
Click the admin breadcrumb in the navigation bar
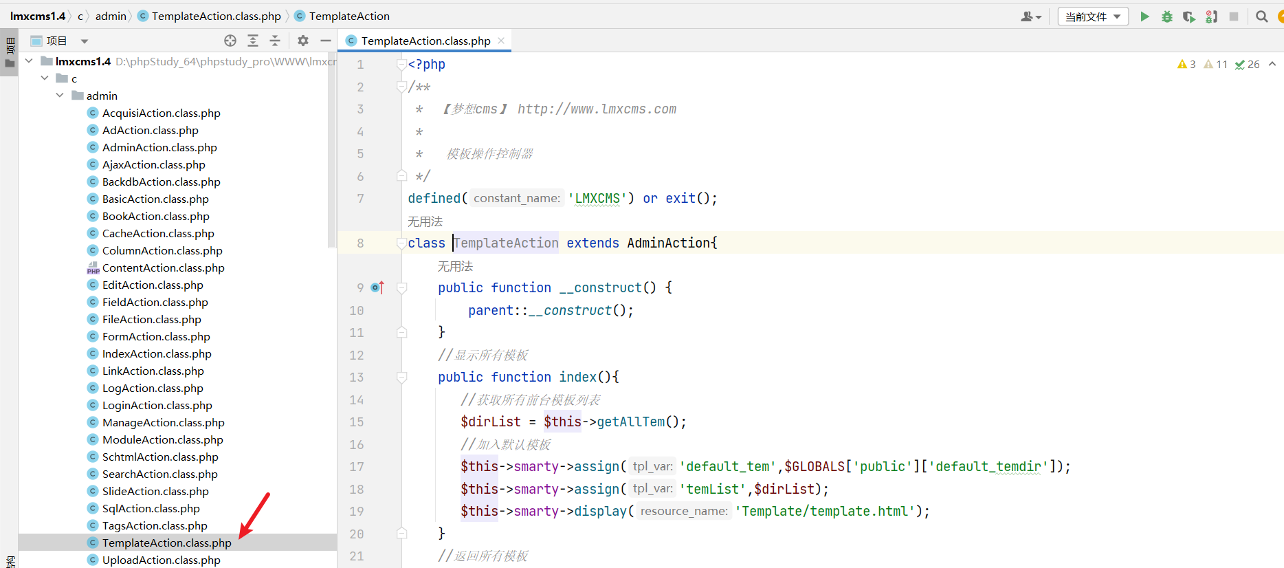coord(111,16)
